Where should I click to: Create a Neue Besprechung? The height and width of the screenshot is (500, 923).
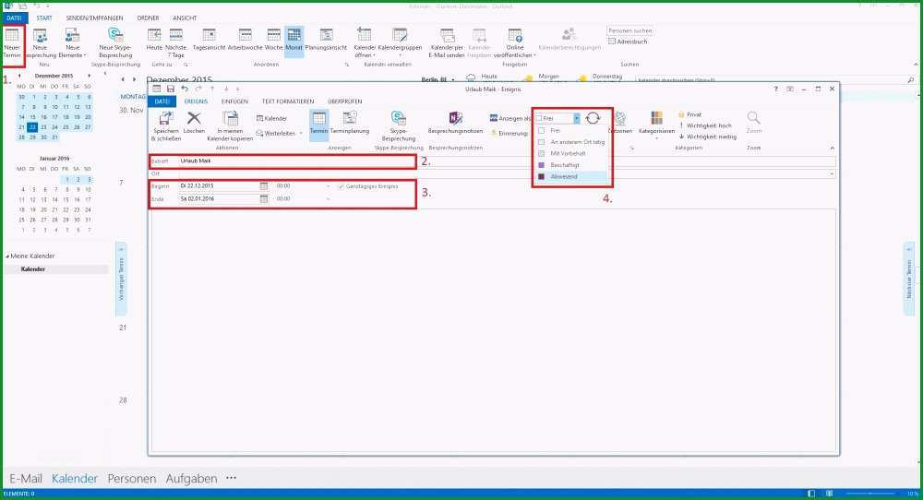[40, 43]
